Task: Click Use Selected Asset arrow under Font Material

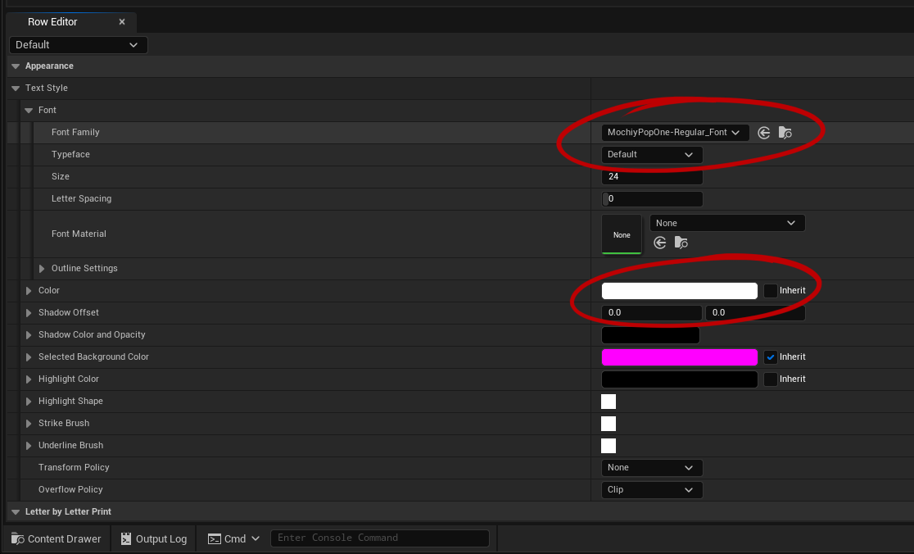Action: [660, 243]
